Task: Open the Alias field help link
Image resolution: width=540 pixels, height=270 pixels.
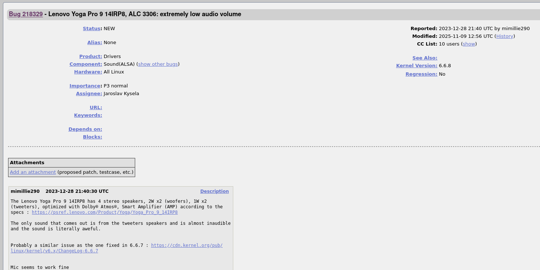Action: coord(94,43)
